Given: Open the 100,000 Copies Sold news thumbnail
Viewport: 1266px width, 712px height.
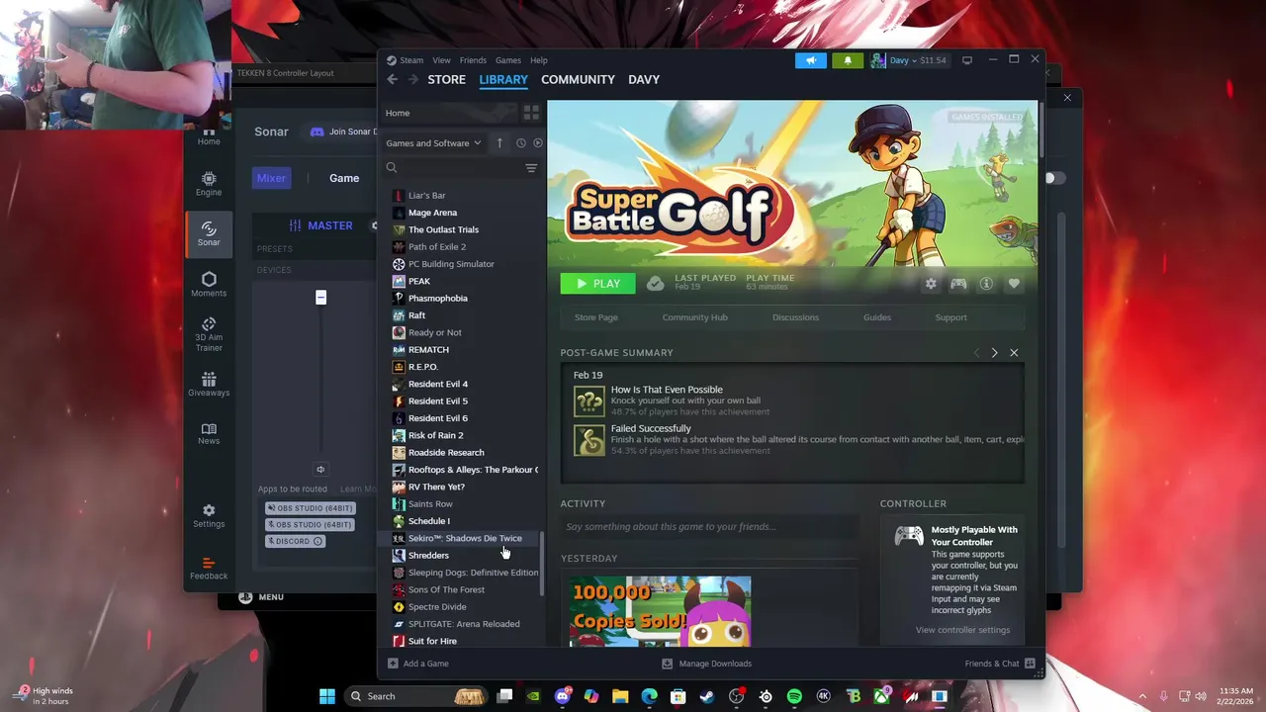Looking at the screenshot, I should [x=660, y=611].
